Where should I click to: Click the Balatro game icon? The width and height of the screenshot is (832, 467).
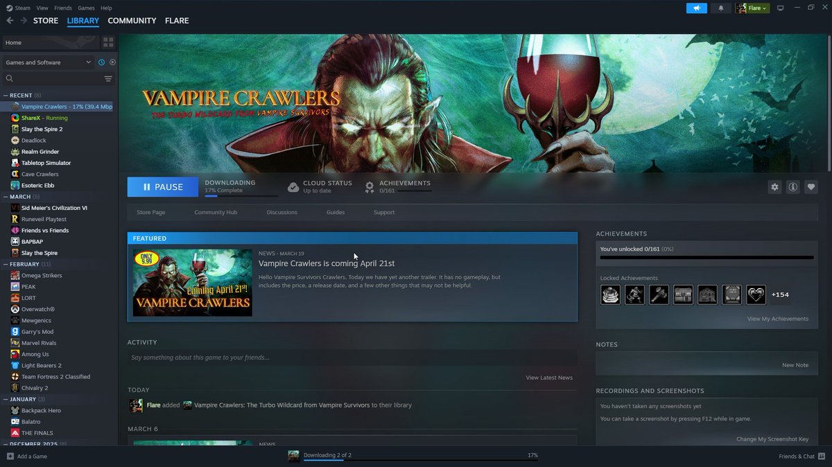pyautogui.click(x=15, y=422)
